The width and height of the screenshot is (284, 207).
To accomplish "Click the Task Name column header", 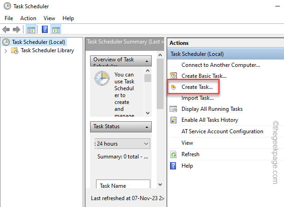I will pos(123,184).
